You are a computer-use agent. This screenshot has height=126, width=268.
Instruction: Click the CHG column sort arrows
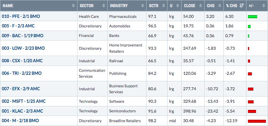(x=220, y=6)
